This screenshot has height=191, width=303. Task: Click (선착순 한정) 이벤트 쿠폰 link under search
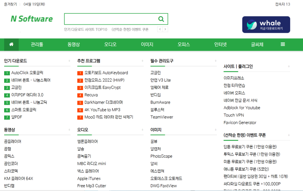click(x=130, y=30)
